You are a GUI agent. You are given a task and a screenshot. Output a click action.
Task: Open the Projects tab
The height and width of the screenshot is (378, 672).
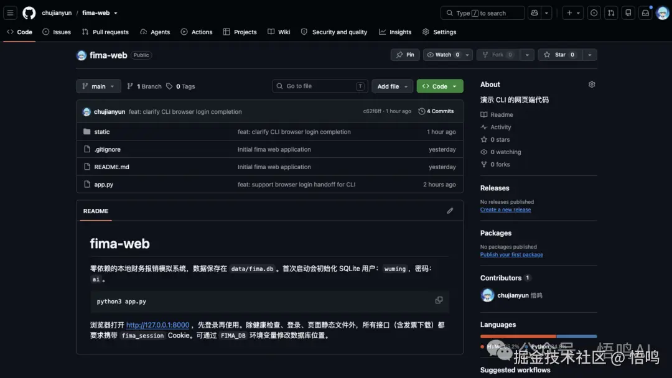(240, 32)
